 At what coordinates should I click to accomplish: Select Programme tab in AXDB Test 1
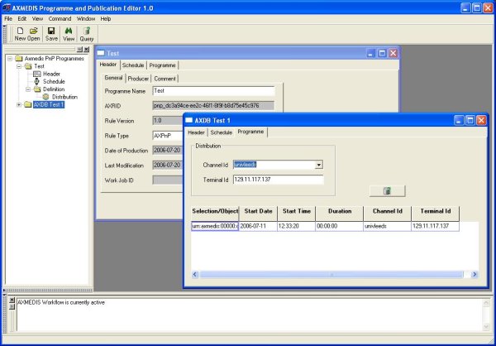(250, 132)
